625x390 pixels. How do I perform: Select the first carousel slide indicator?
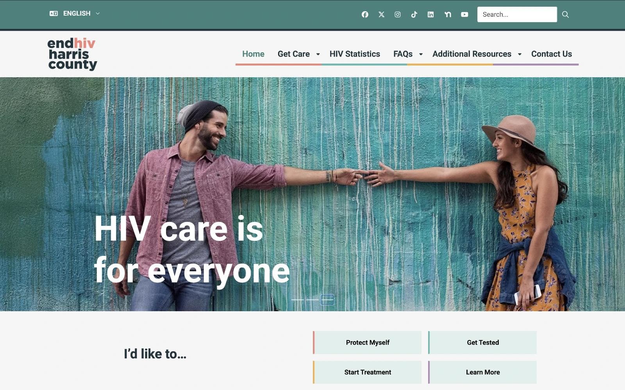coord(298,300)
